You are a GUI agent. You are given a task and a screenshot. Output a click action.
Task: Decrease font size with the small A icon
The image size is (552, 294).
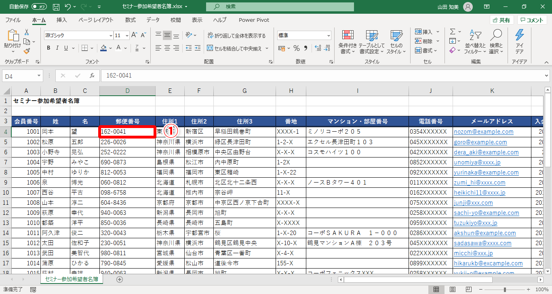(x=143, y=35)
